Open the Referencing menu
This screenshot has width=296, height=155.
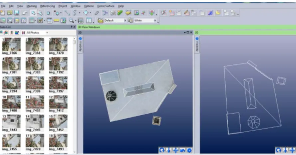coord(47,6)
